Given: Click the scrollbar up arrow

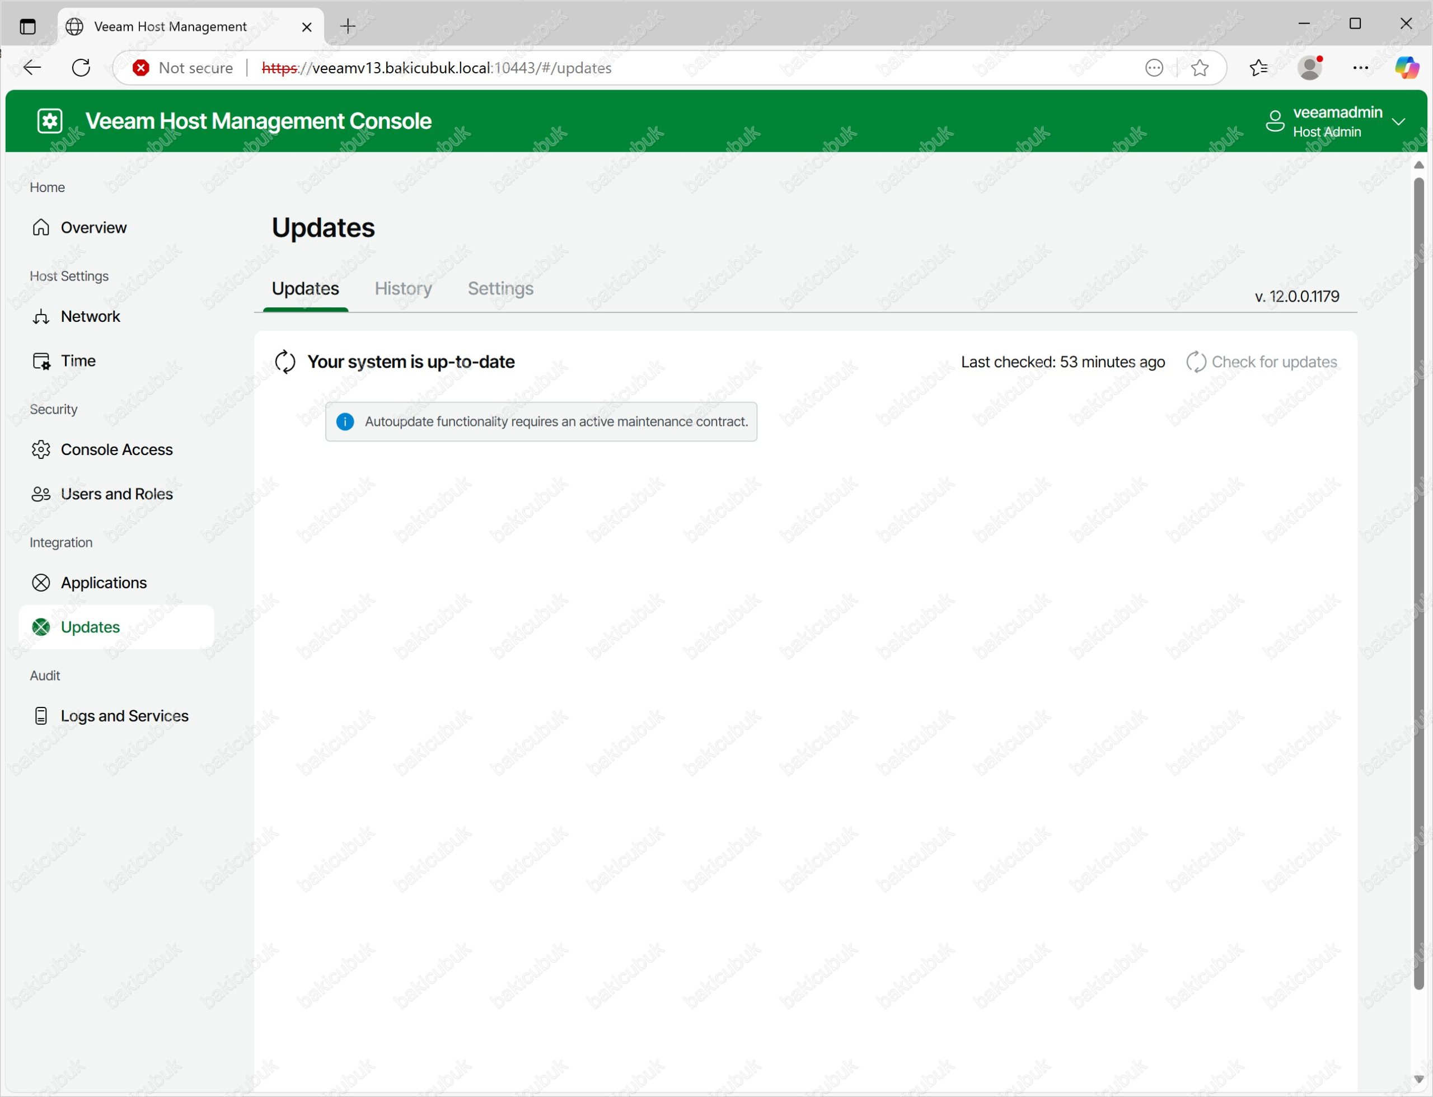Looking at the screenshot, I should pyautogui.click(x=1418, y=165).
